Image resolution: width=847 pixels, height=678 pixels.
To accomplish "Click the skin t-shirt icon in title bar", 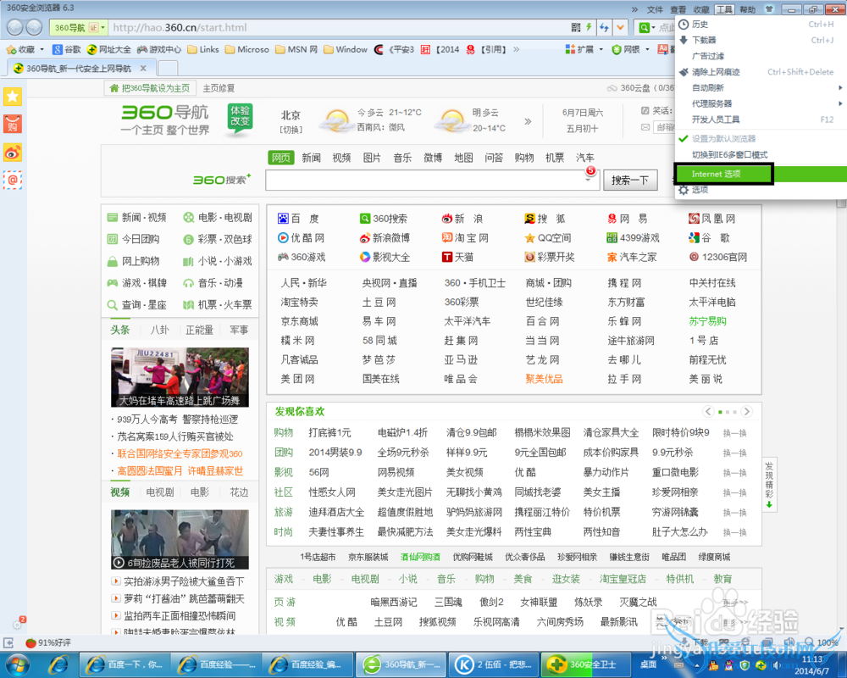I will click(768, 10).
